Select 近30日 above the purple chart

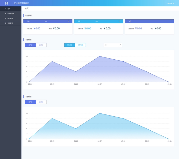(41, 45)
